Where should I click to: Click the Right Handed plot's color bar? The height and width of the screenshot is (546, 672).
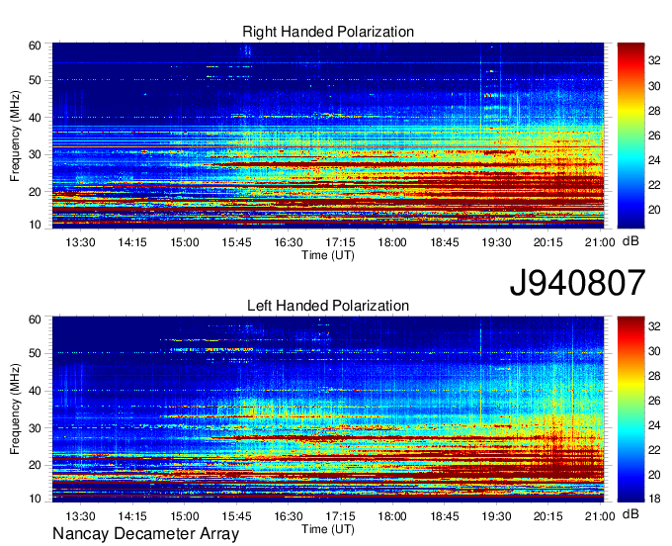(x=630, y=136)
